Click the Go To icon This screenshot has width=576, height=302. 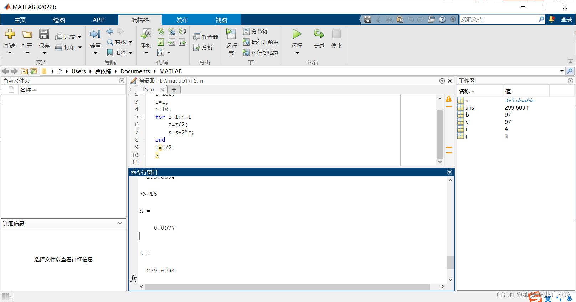coord(95,34)
